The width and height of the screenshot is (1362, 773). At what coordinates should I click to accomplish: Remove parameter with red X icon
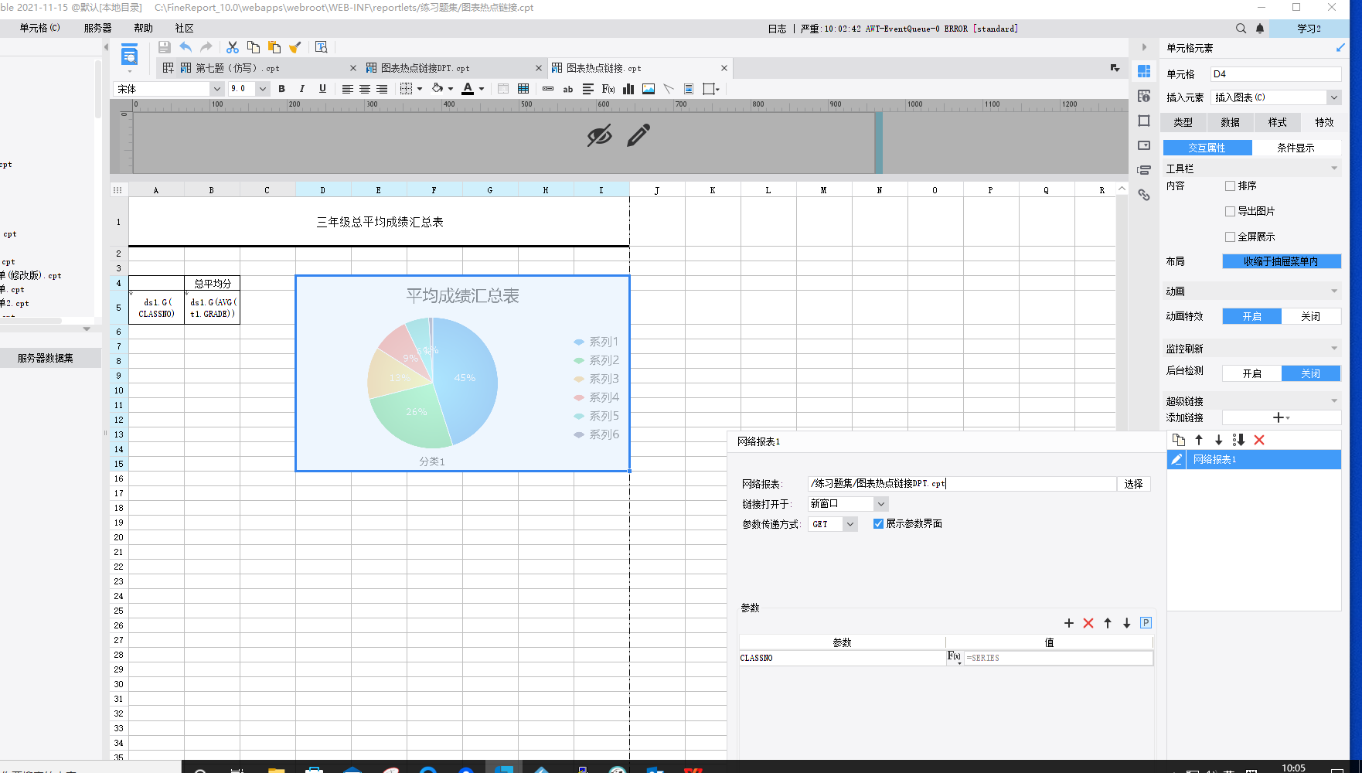pyautogui.click(x=1088, y=623)
